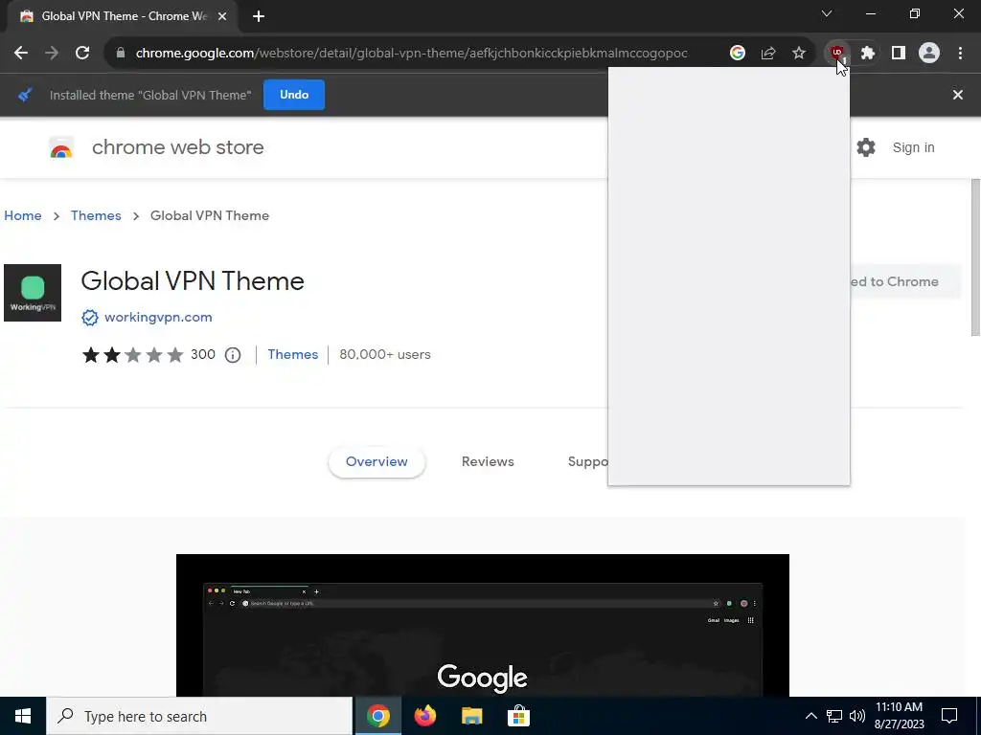Click the taskbar search box
This screenshot has width=981, height=735.
coord(199,716)
